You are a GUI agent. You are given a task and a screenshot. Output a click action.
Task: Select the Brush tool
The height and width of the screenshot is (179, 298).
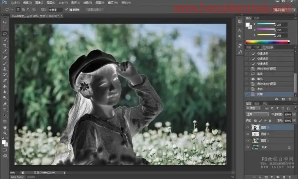pos(5,63)
